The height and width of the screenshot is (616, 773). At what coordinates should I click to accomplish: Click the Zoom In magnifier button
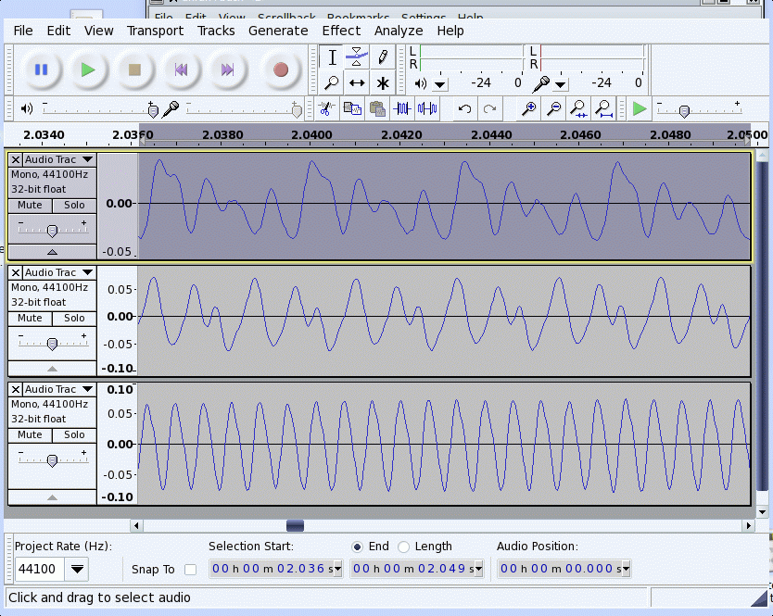click(x=528, y=109)
